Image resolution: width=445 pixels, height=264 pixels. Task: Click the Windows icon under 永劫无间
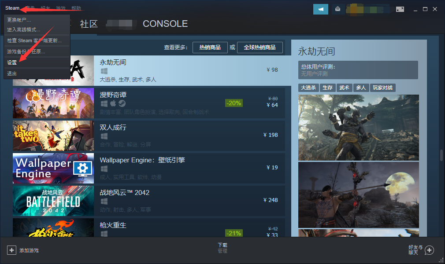(x=104, y=71)
